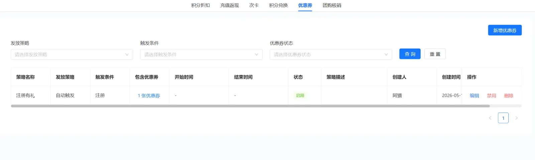Image resolution: width=535 pixels, height=160 pixels.
Task: Select the 次卡 tab
Action: coord(254,5)
